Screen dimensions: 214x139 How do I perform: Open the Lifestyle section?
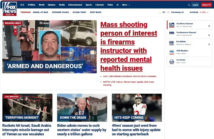(100, 5)
